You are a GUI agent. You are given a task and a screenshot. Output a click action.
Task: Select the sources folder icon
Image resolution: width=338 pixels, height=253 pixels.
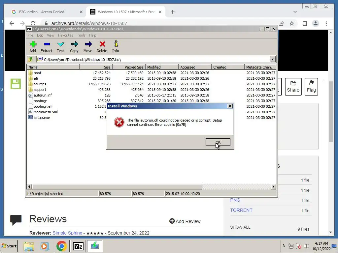(30, 84)
